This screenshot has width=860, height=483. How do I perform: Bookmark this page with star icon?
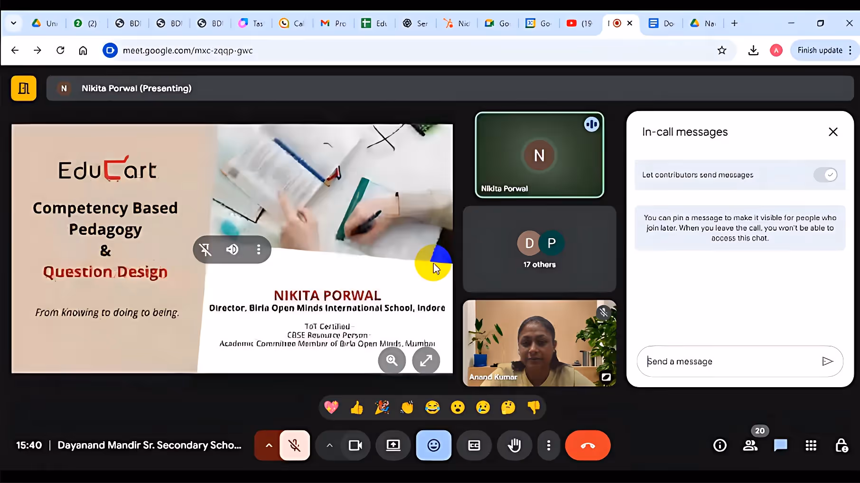(x=722, y=50)
